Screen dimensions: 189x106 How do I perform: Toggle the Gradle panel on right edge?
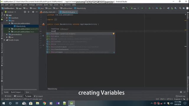coord(188,16)
